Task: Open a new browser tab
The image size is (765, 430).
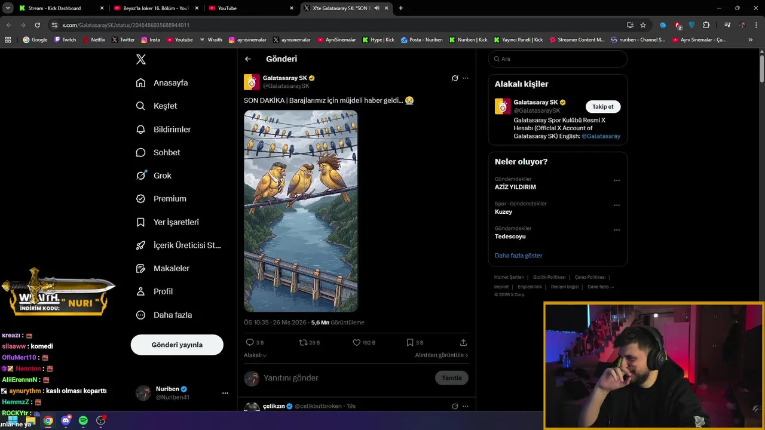Action: [400, 8]
